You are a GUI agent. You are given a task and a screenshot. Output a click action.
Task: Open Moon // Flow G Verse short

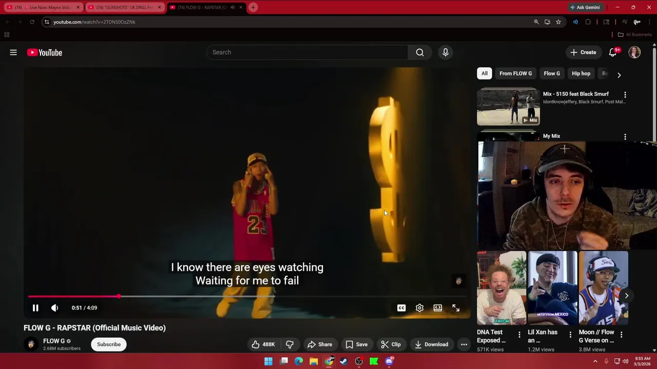[604, 288]
